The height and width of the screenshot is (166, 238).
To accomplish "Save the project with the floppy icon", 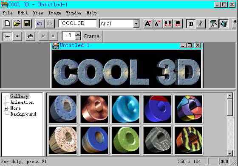I will (x=27, y=24).
